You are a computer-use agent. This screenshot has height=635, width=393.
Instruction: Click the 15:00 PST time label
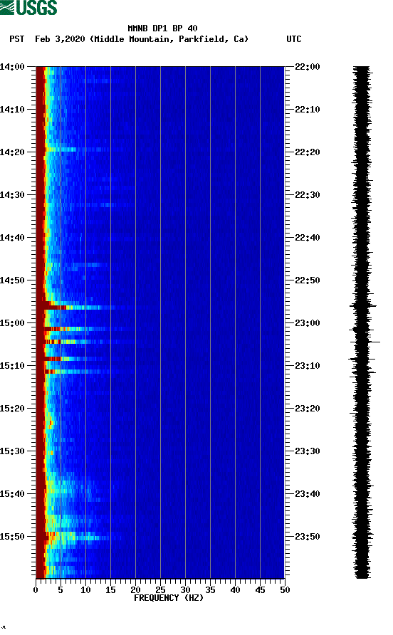pyautogui.click(x=12, y=323)
